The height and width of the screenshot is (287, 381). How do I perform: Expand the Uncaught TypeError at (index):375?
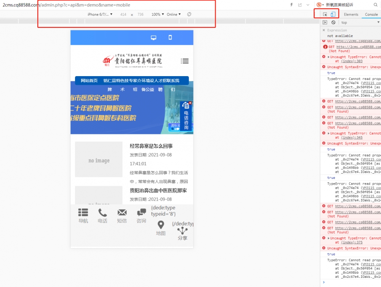tap(328, 238)
